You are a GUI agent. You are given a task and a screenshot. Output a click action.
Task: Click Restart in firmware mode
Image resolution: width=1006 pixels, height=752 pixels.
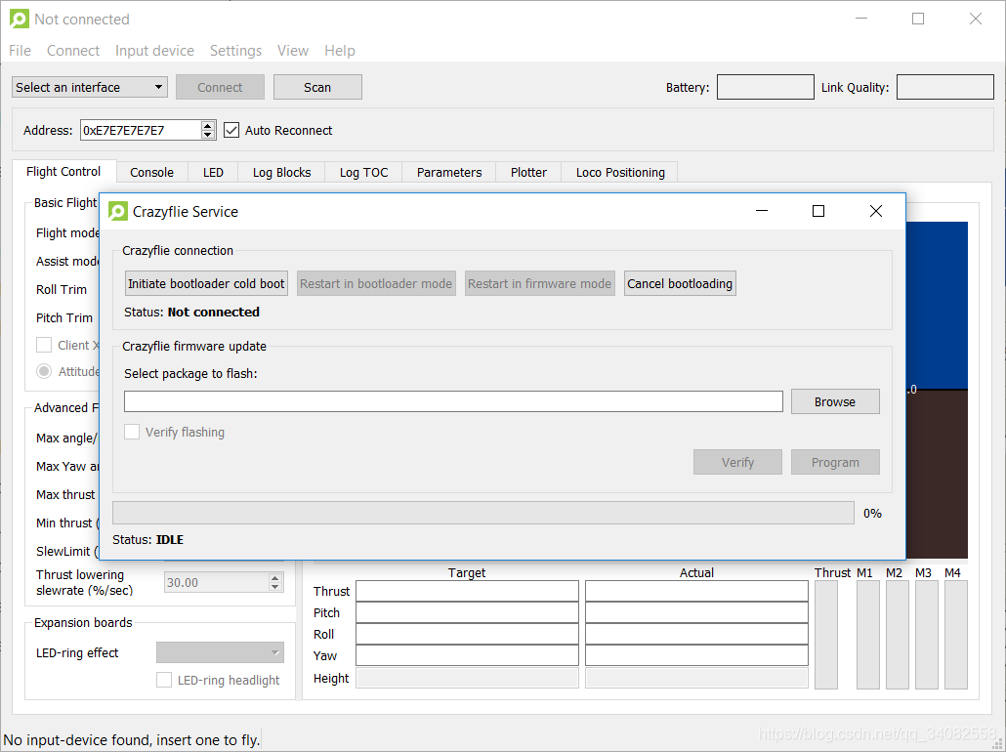pos(539,283)
